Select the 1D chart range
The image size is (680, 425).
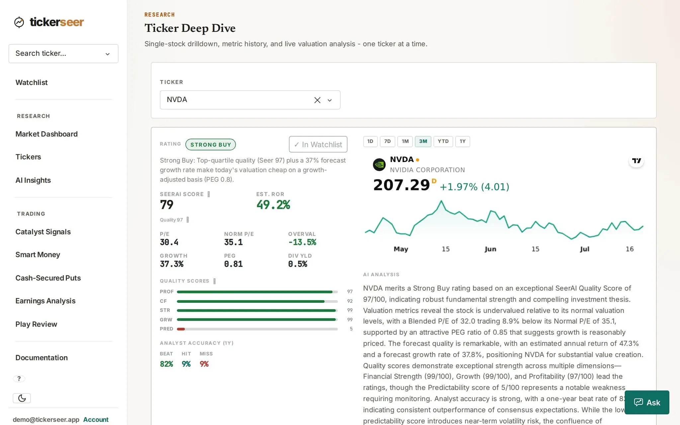click(370, 141)
